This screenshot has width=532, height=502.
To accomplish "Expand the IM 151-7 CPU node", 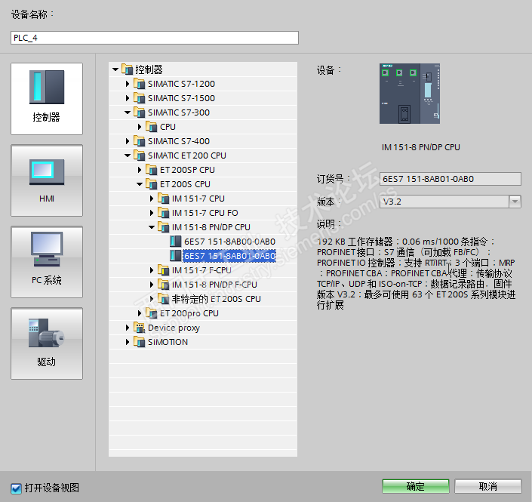I will coord(152,199).
